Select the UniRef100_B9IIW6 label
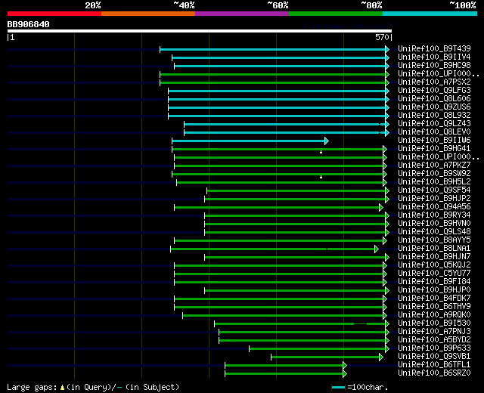This screenshot has height=393, width=484. pos(434,141)
